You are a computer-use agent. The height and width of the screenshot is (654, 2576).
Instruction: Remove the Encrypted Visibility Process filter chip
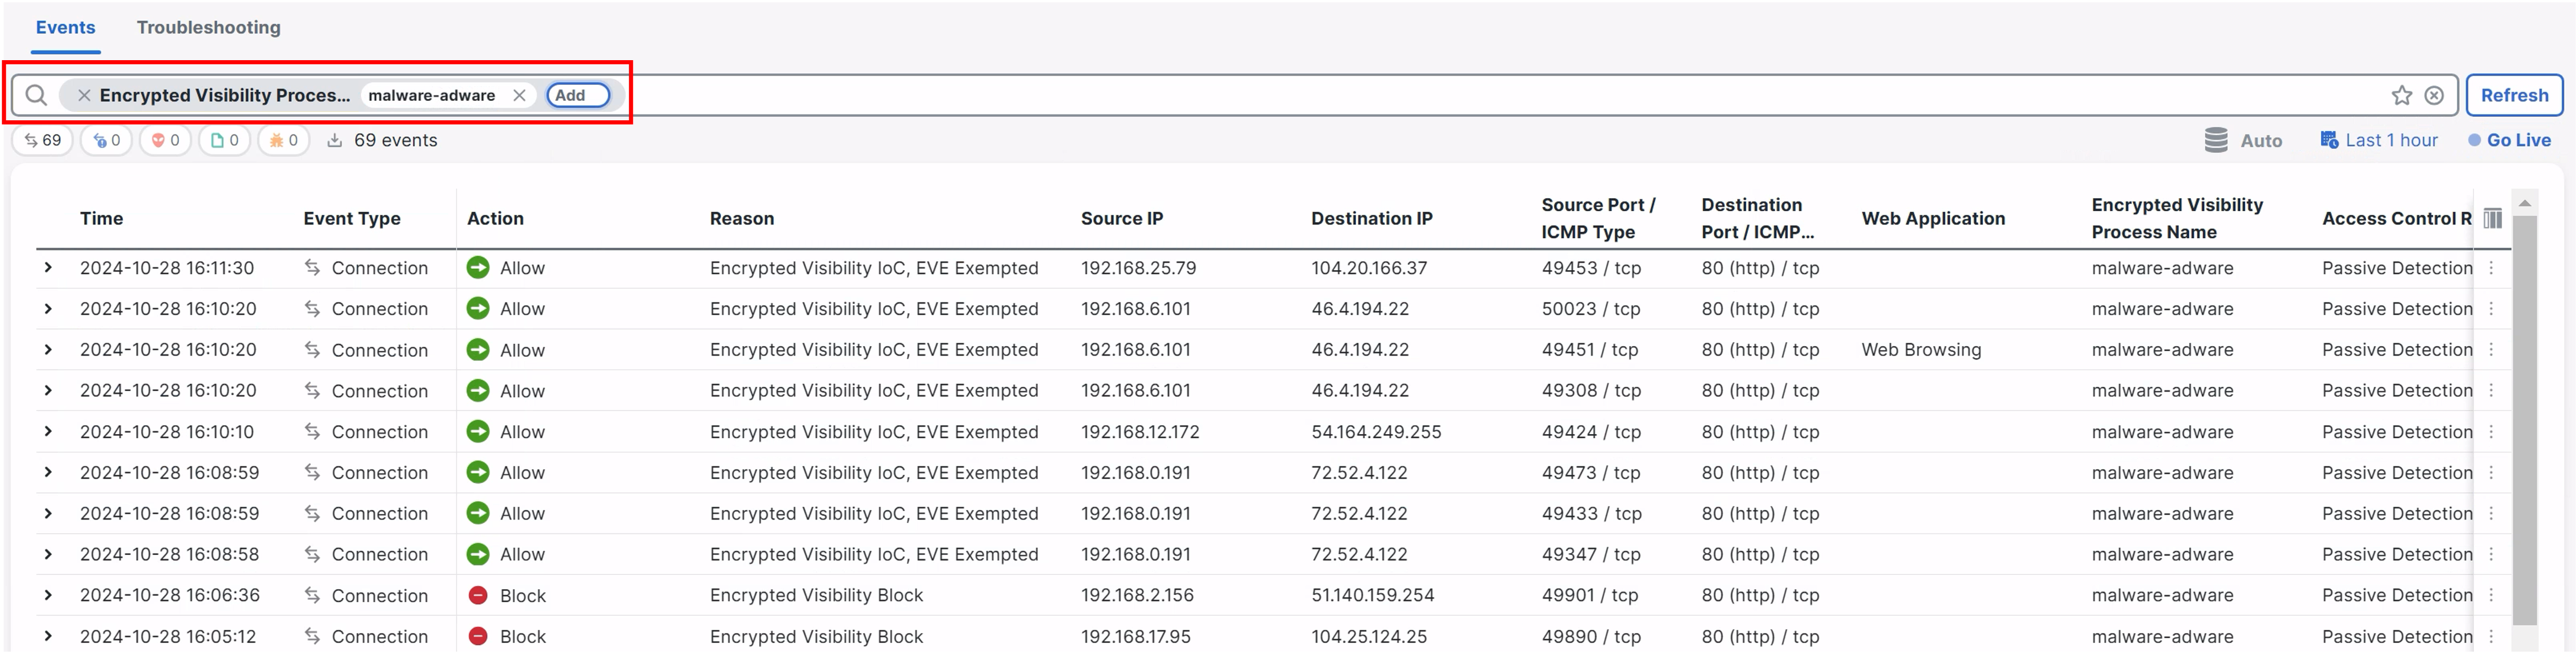[84, 95]
